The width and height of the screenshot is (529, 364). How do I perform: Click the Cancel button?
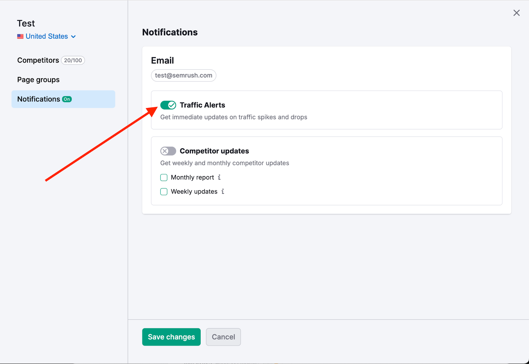(223, 337)
